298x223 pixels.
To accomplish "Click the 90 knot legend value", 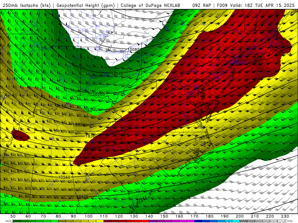I will (73, 216).
